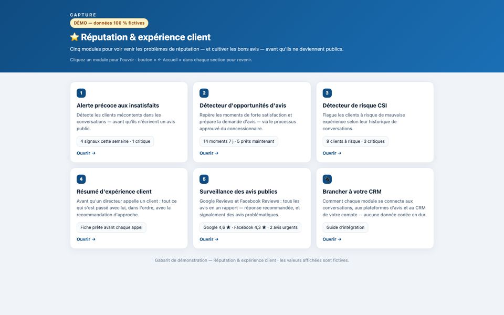Click the number 3 badge icon
Image resolution: width=504 pixels, height=315 pixels.
pyautogui.click(x=327, y=93)
